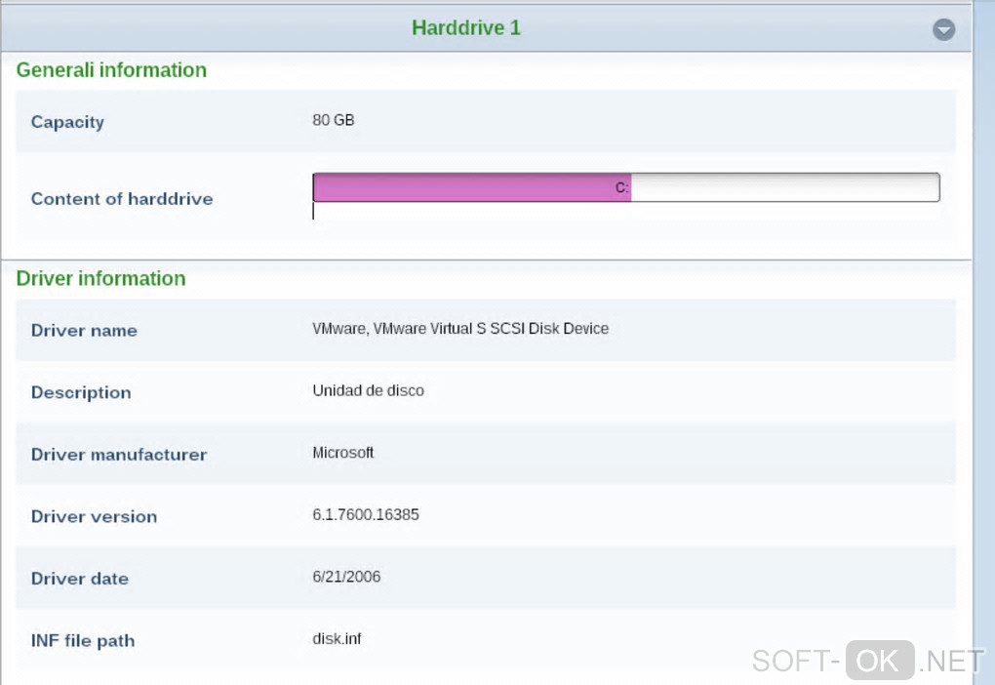Click the driver date 6/21/2006

click(346, 577)
